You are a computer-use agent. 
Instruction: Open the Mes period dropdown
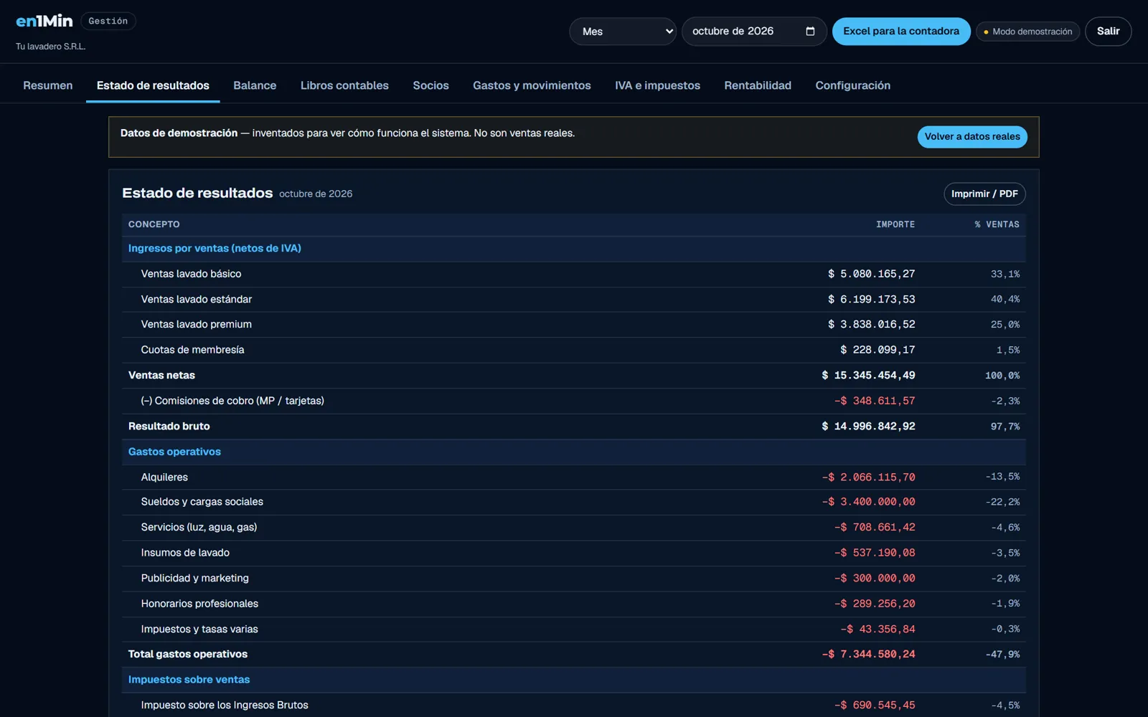coord(623,32)
